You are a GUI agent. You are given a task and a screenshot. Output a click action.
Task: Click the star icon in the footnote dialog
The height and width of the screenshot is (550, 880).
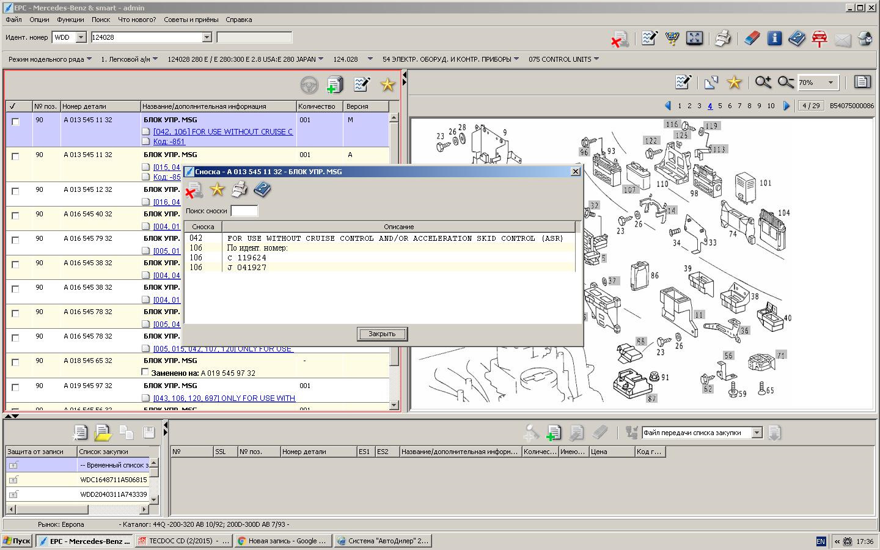click(217, 189)
